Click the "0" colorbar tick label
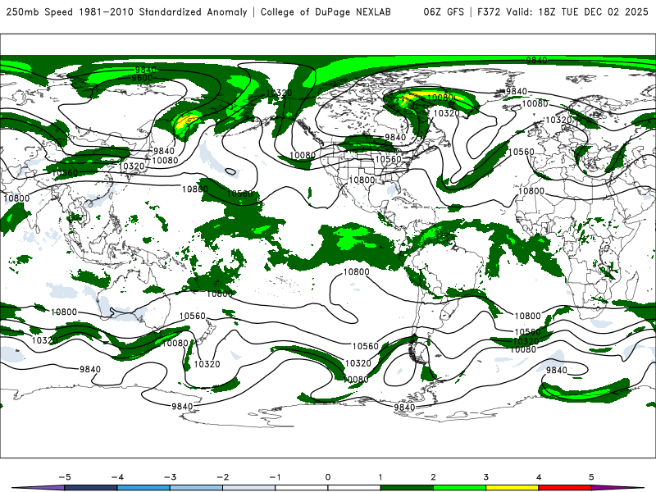Viewport: 656px width, 492px height. pyautogui.click(x=328, y=477)
